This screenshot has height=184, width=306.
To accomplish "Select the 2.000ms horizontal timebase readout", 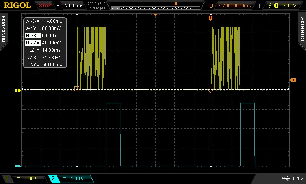I will click(74, 6).
